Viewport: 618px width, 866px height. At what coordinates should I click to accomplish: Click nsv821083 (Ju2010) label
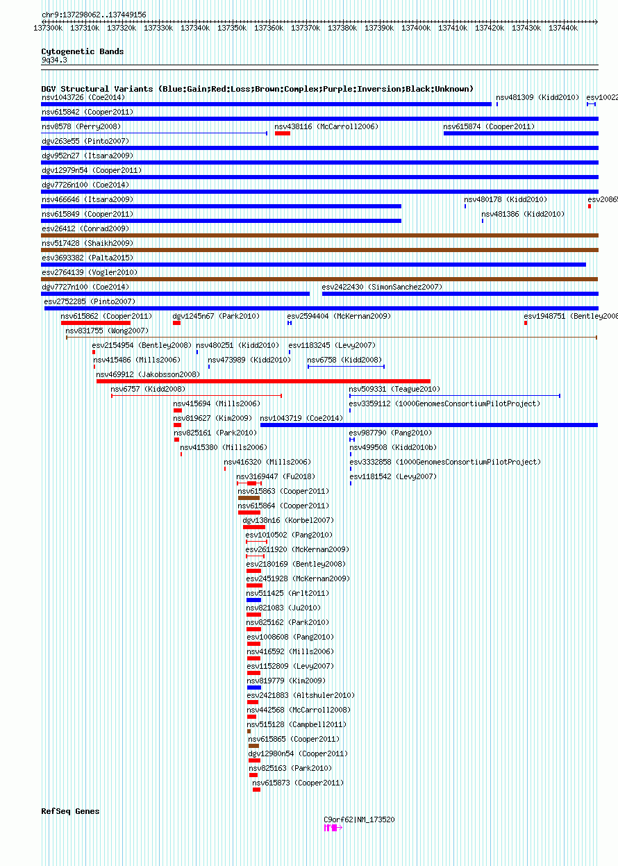[x=284, y=608]
